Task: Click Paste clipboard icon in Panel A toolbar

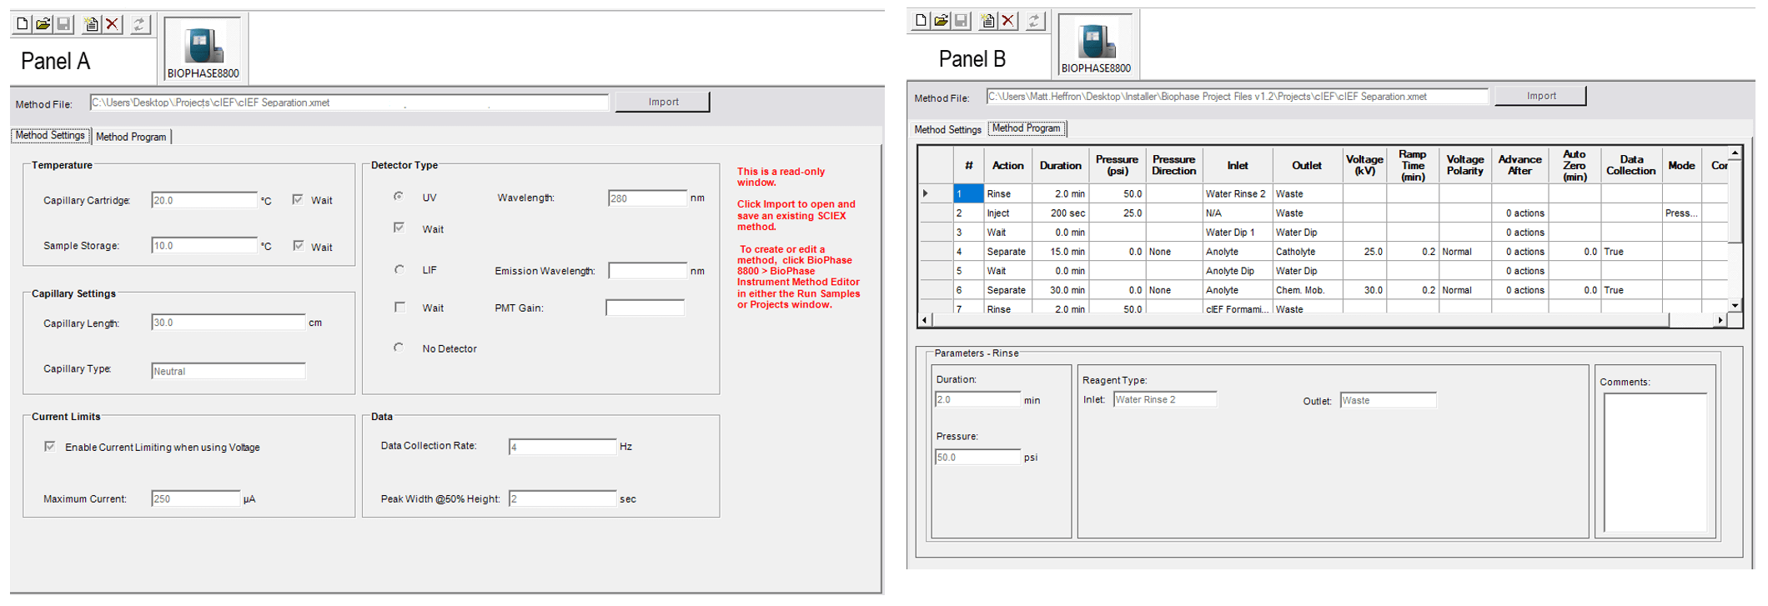Action: click(91, 24)
